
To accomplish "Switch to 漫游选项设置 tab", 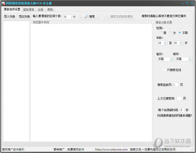I will [12, 9].
